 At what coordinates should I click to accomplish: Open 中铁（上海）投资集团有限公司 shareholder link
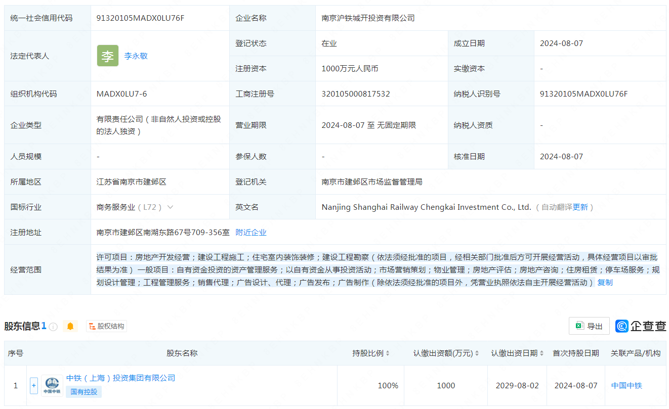click(x=120, y=378)
